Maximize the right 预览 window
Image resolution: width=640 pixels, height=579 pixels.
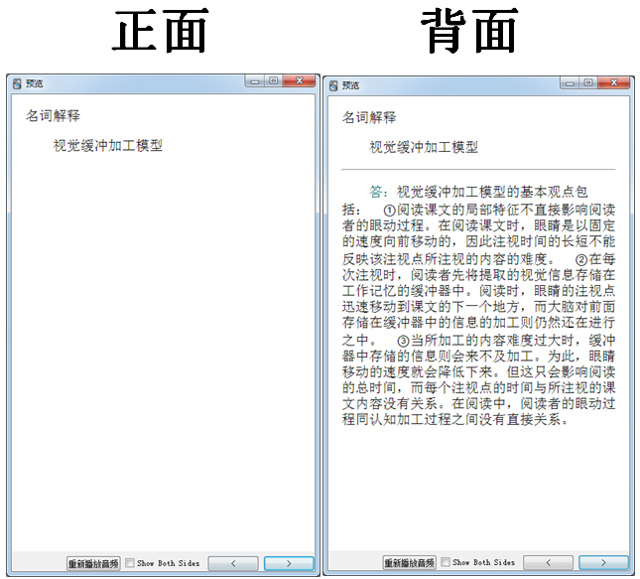[x=588, y=82]
